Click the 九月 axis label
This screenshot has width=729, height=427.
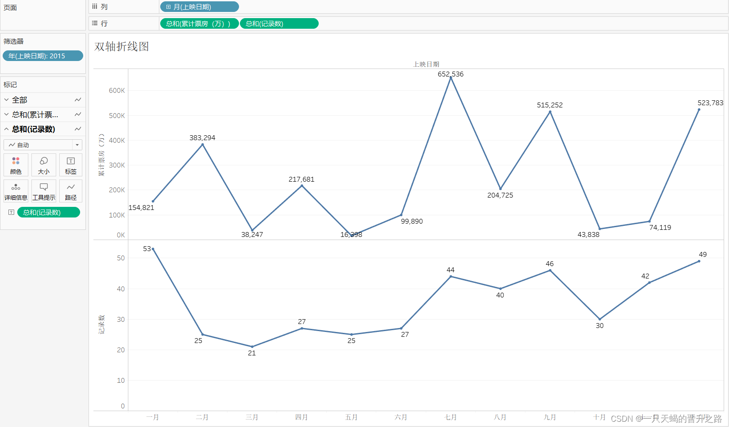550,417
